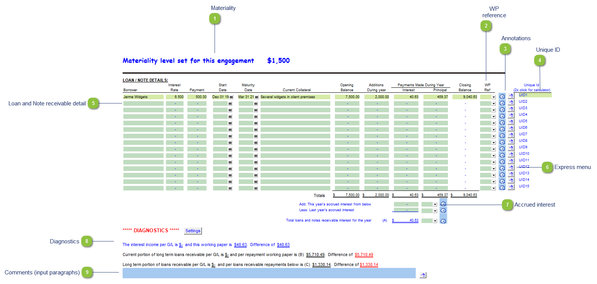Follow the interest income $40.63 working paper link
The width and height of the screenshot is (597, 284).
pyautogui.click(x=241, y=245)
